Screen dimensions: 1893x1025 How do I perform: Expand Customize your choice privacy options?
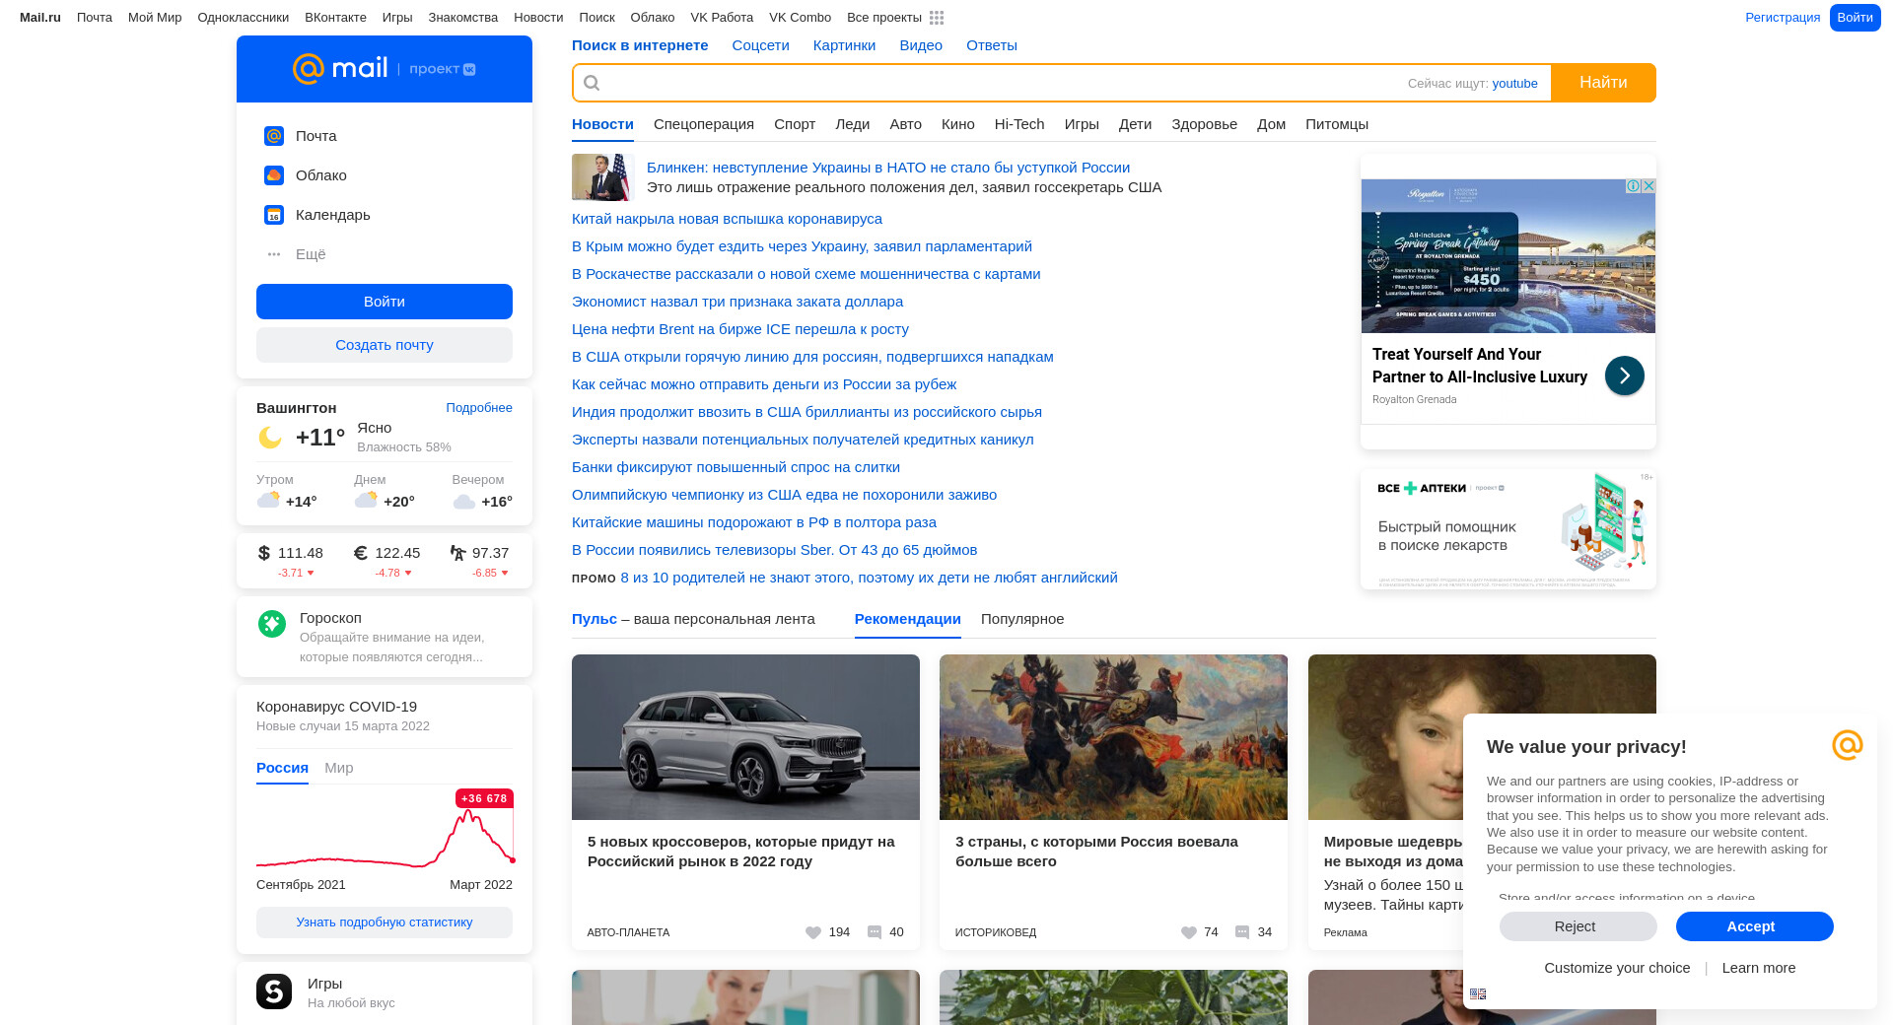[1617, 968]
